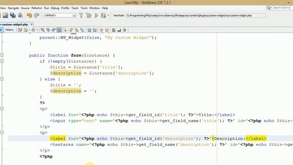Shift line left icon
The height and width of the screenshot is (165, 293).
[x=89, y=30]
